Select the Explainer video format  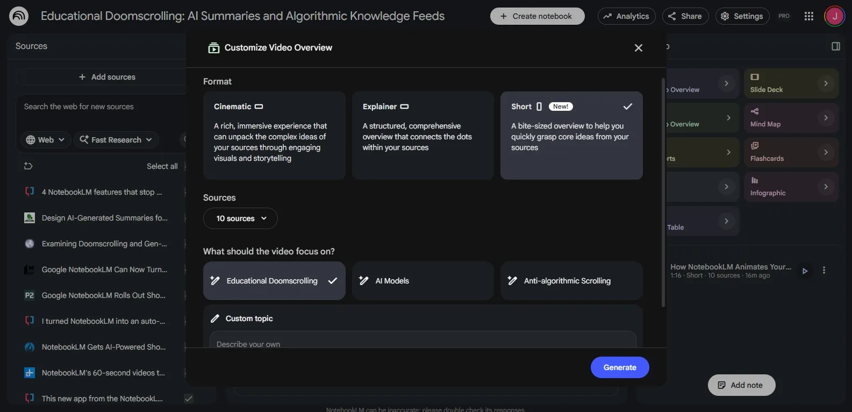coord(423,136)
